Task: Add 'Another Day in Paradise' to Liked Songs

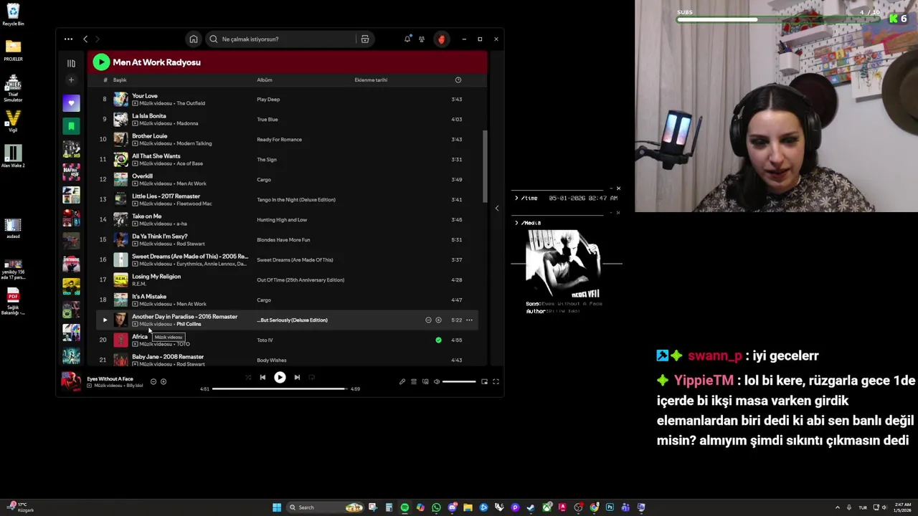Action: click(438, 320)
